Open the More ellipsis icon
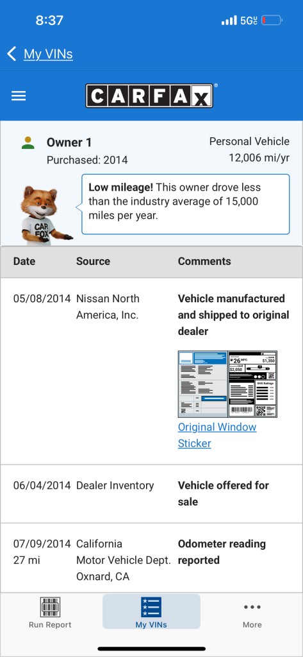Viewport: 303px width, 657px height. tap(252, 607)
